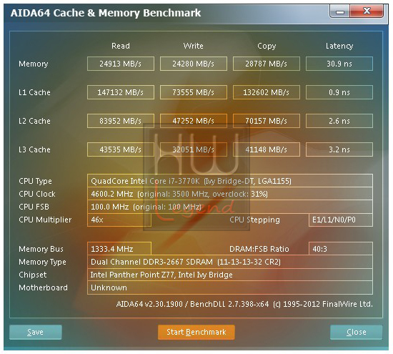Select the L3 Cache Latency value

tap(339, 149)
